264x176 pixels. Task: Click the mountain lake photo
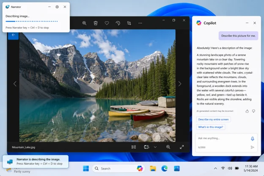97,85
